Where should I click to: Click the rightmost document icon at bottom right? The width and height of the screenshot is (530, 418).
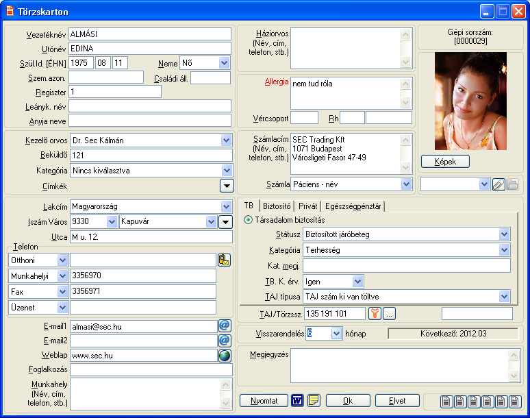[x=515, y=402]
